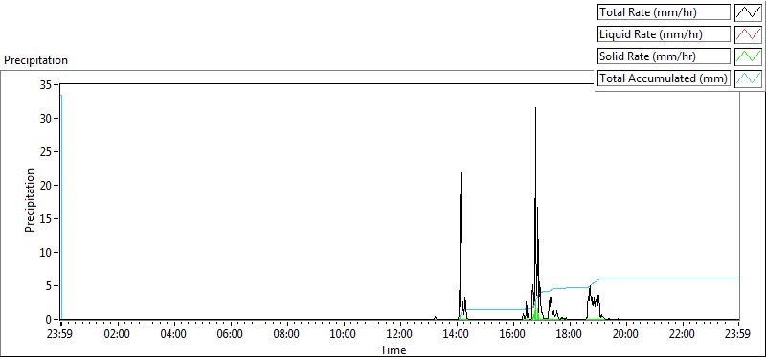Click the Total Rate plot line icon

click(x=749, y=12)
